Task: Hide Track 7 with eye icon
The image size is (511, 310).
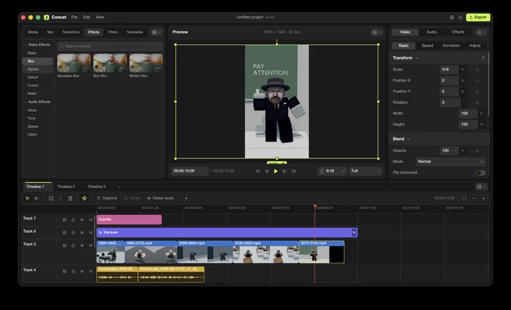Action: pyautogui.click(x=82, y=220)
